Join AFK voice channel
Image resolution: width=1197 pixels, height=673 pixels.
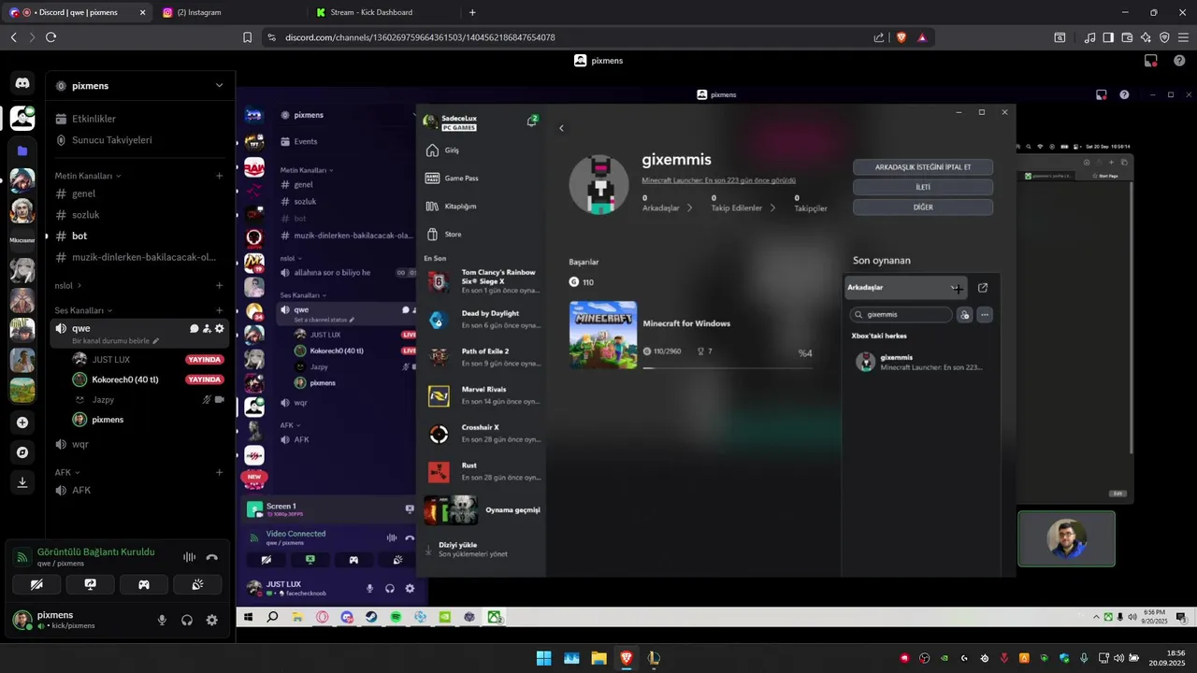(139, 490)
